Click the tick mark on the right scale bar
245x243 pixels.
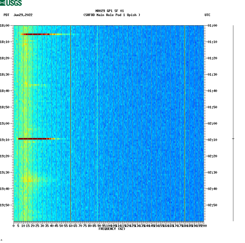click(x=233, y=139)
